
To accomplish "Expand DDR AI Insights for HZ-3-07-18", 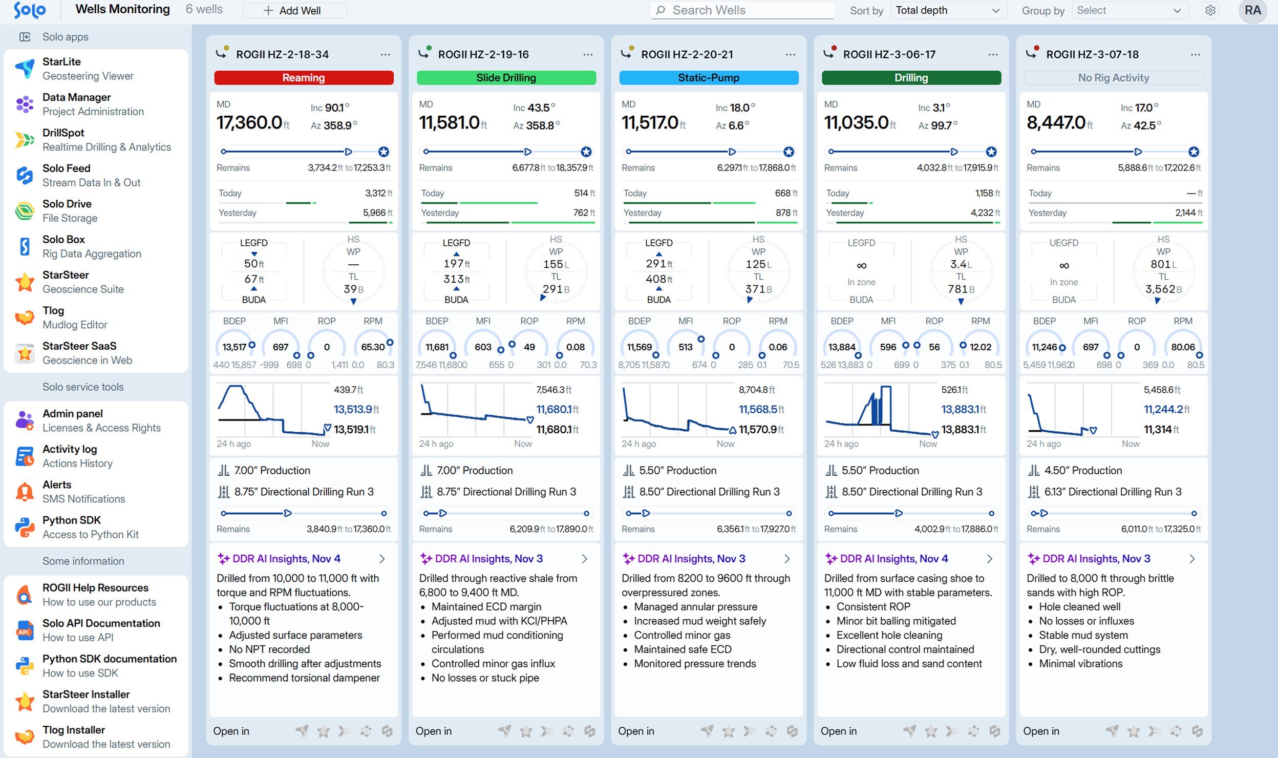I will click(1192, 559).
